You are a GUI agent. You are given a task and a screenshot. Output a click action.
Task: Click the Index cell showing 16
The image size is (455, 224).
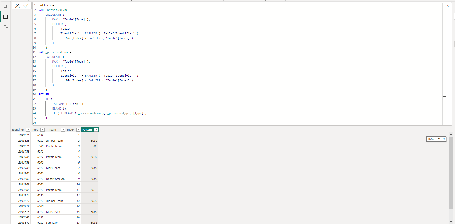click(x=73, y=217)
